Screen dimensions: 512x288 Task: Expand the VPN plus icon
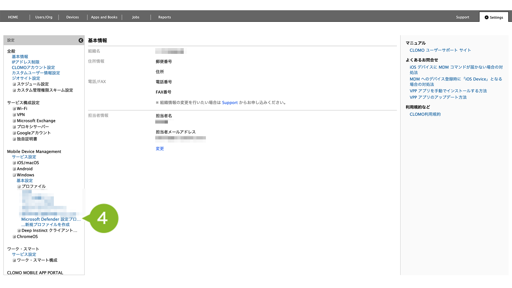14,115
